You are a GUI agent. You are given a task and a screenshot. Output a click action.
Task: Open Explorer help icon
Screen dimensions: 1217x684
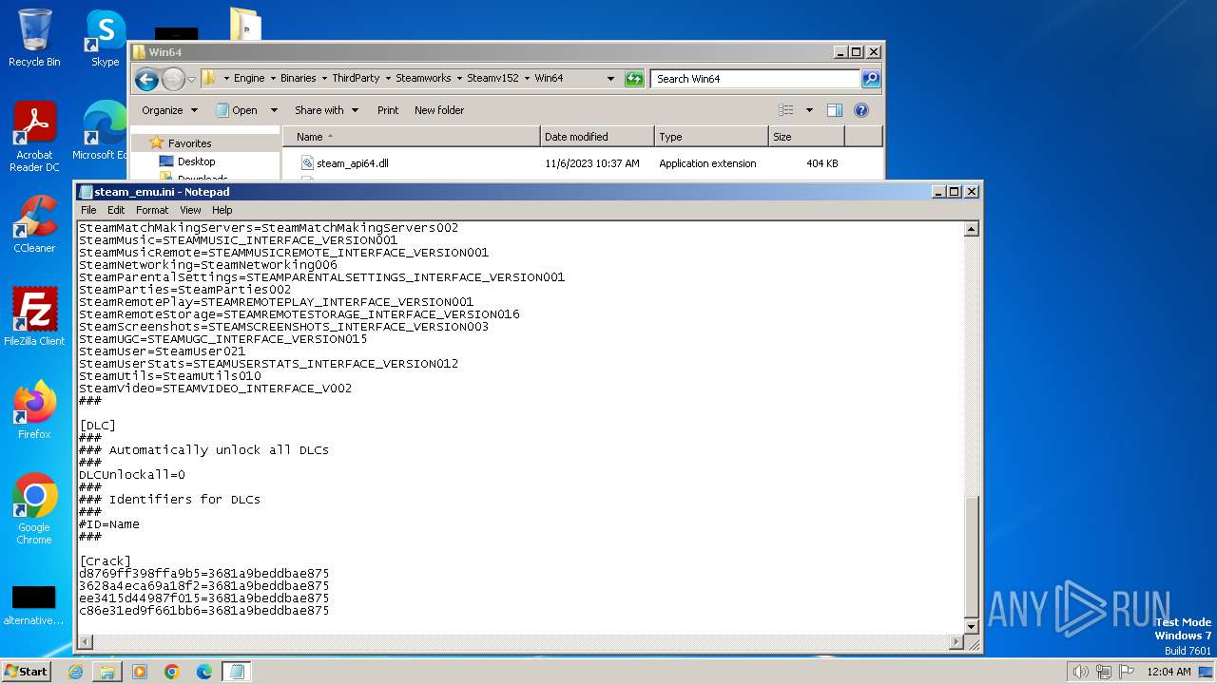(x=861, y=110)
